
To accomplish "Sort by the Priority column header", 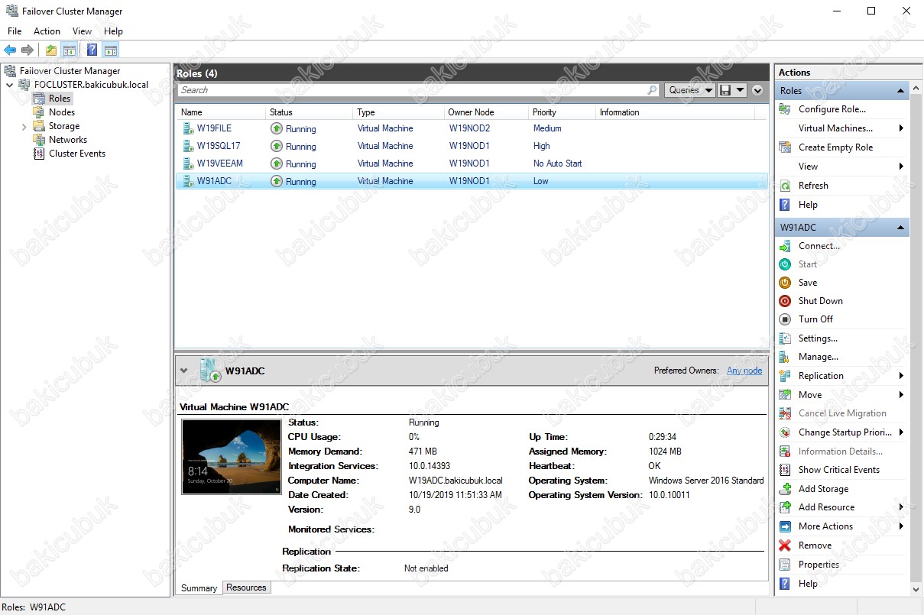I will (x=562, y=112).
